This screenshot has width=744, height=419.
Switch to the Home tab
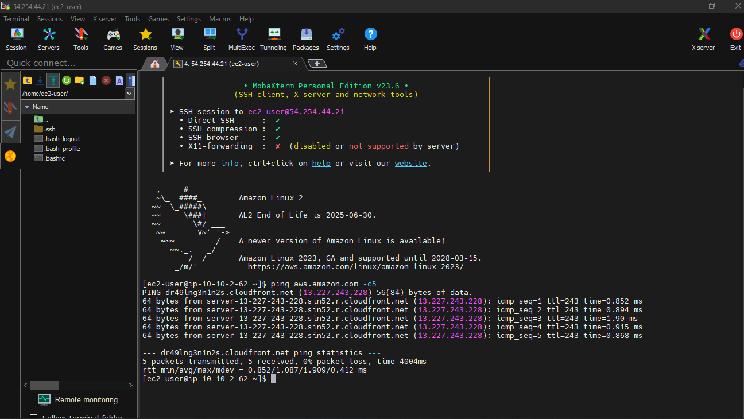coord(154,64)
